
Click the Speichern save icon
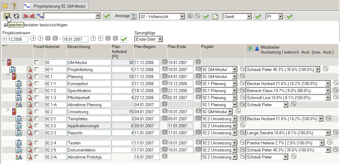coord(7,16)
